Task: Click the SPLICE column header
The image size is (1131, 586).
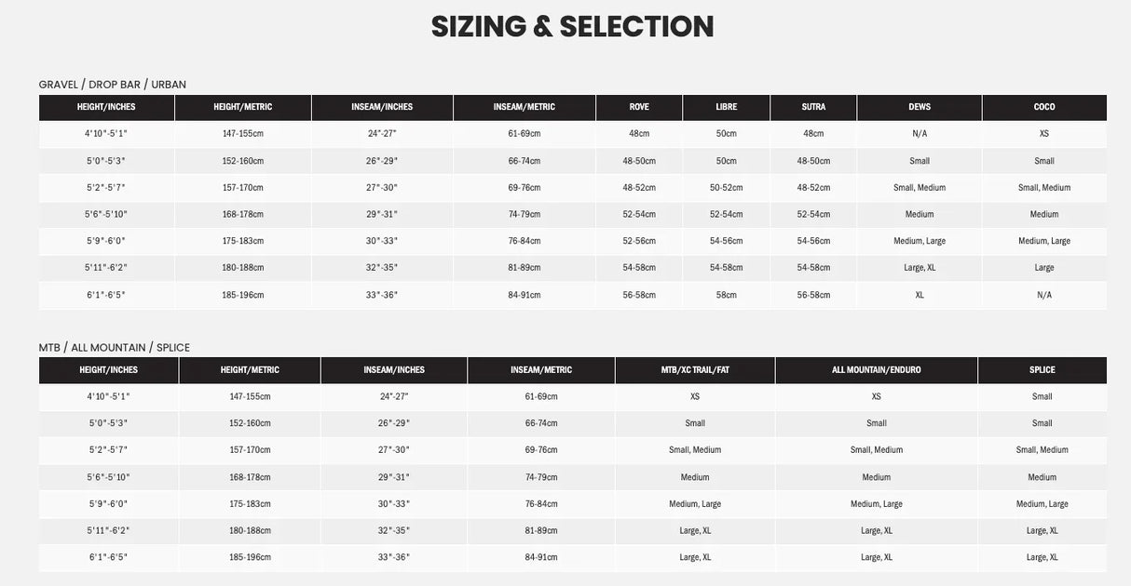Action: click(x=1042, y=370)
